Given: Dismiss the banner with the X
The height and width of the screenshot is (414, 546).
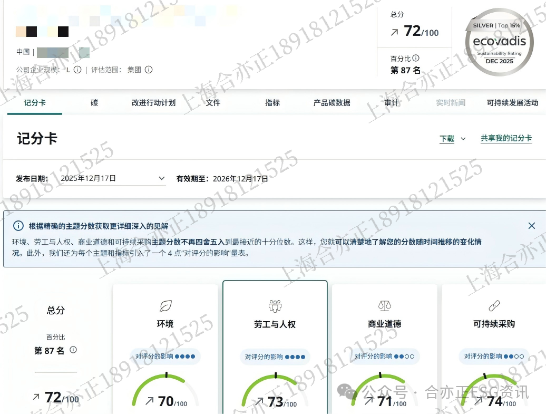Looking at the screenshot, I should point(532,226).
